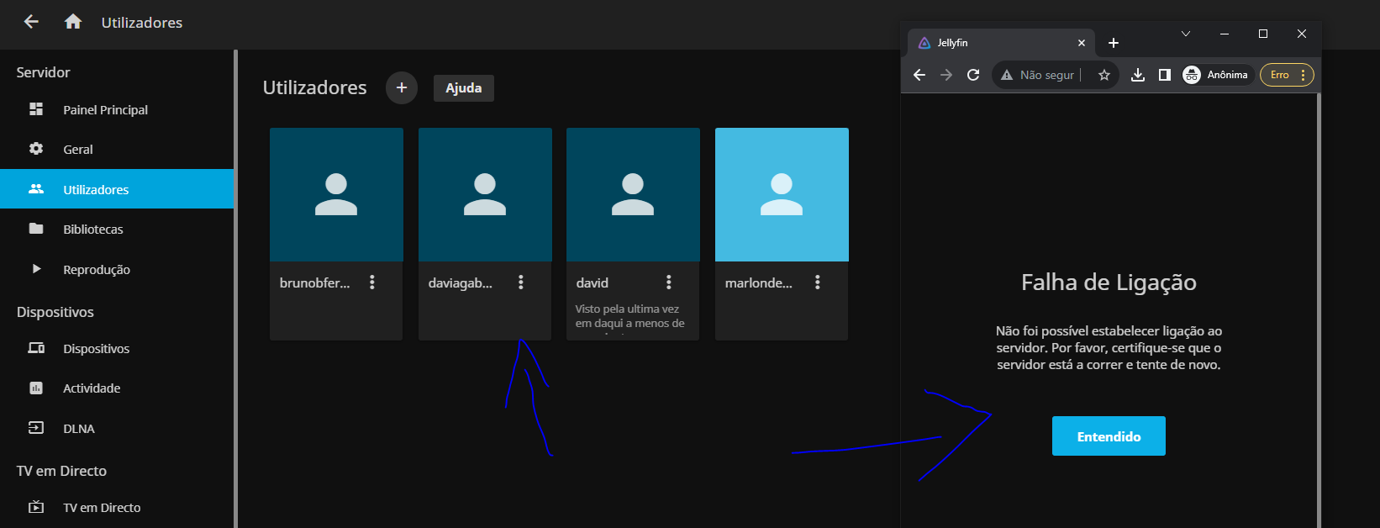The width and height of the screenshot is (1380, 528).
Task: Open the david user profile thumbnail
Action: tap(633, 194)
